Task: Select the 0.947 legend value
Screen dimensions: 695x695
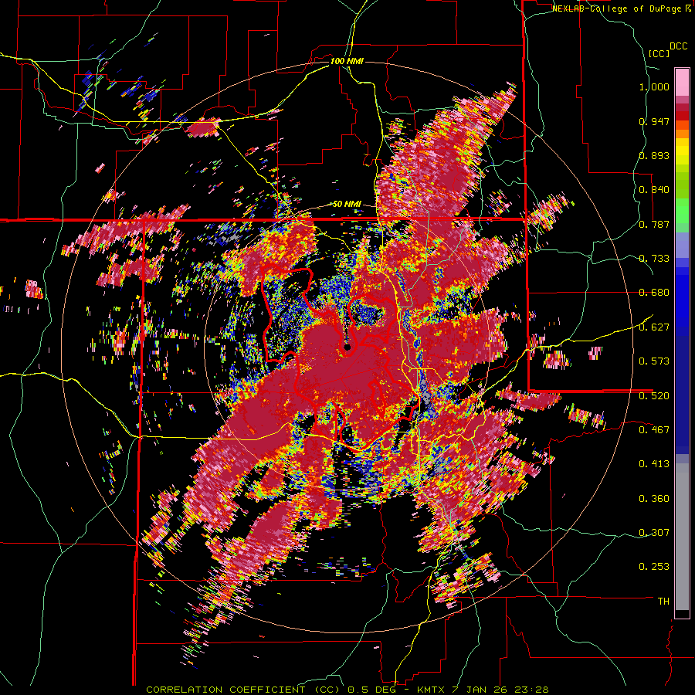Action: pos(654,121)
